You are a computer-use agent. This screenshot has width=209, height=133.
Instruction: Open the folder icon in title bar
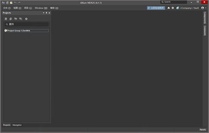point(11,2)
